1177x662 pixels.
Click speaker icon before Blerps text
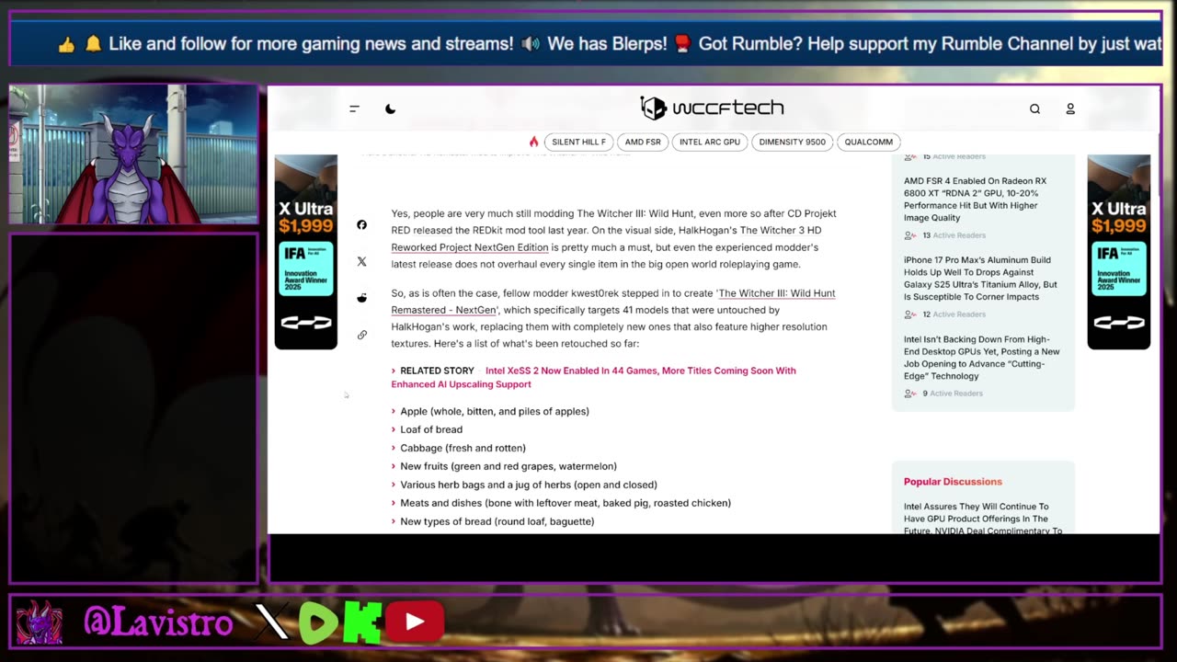pos(531,44)
